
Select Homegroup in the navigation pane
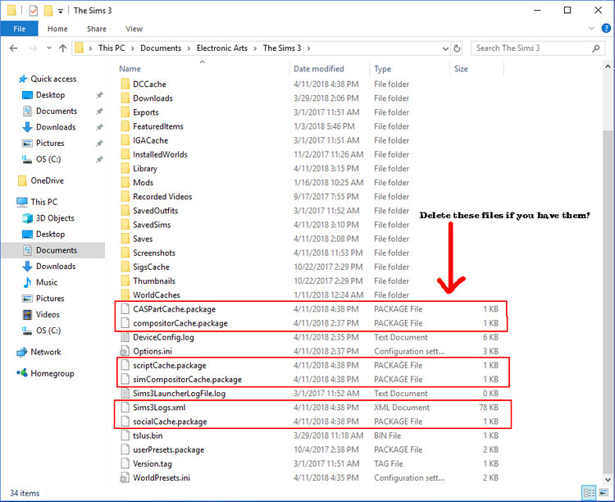[x=52, y=373]
